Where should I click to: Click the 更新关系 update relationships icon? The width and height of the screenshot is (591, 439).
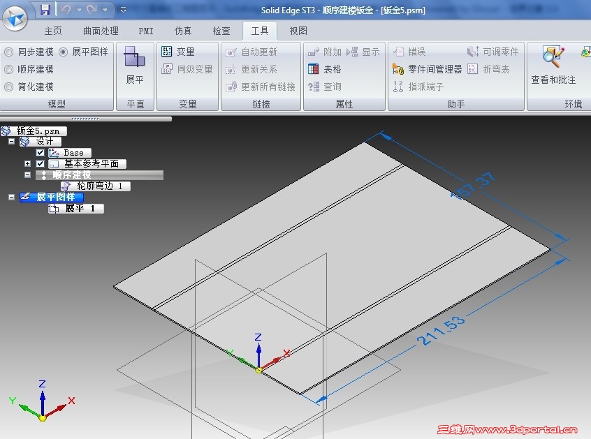[x=231, y=69]
